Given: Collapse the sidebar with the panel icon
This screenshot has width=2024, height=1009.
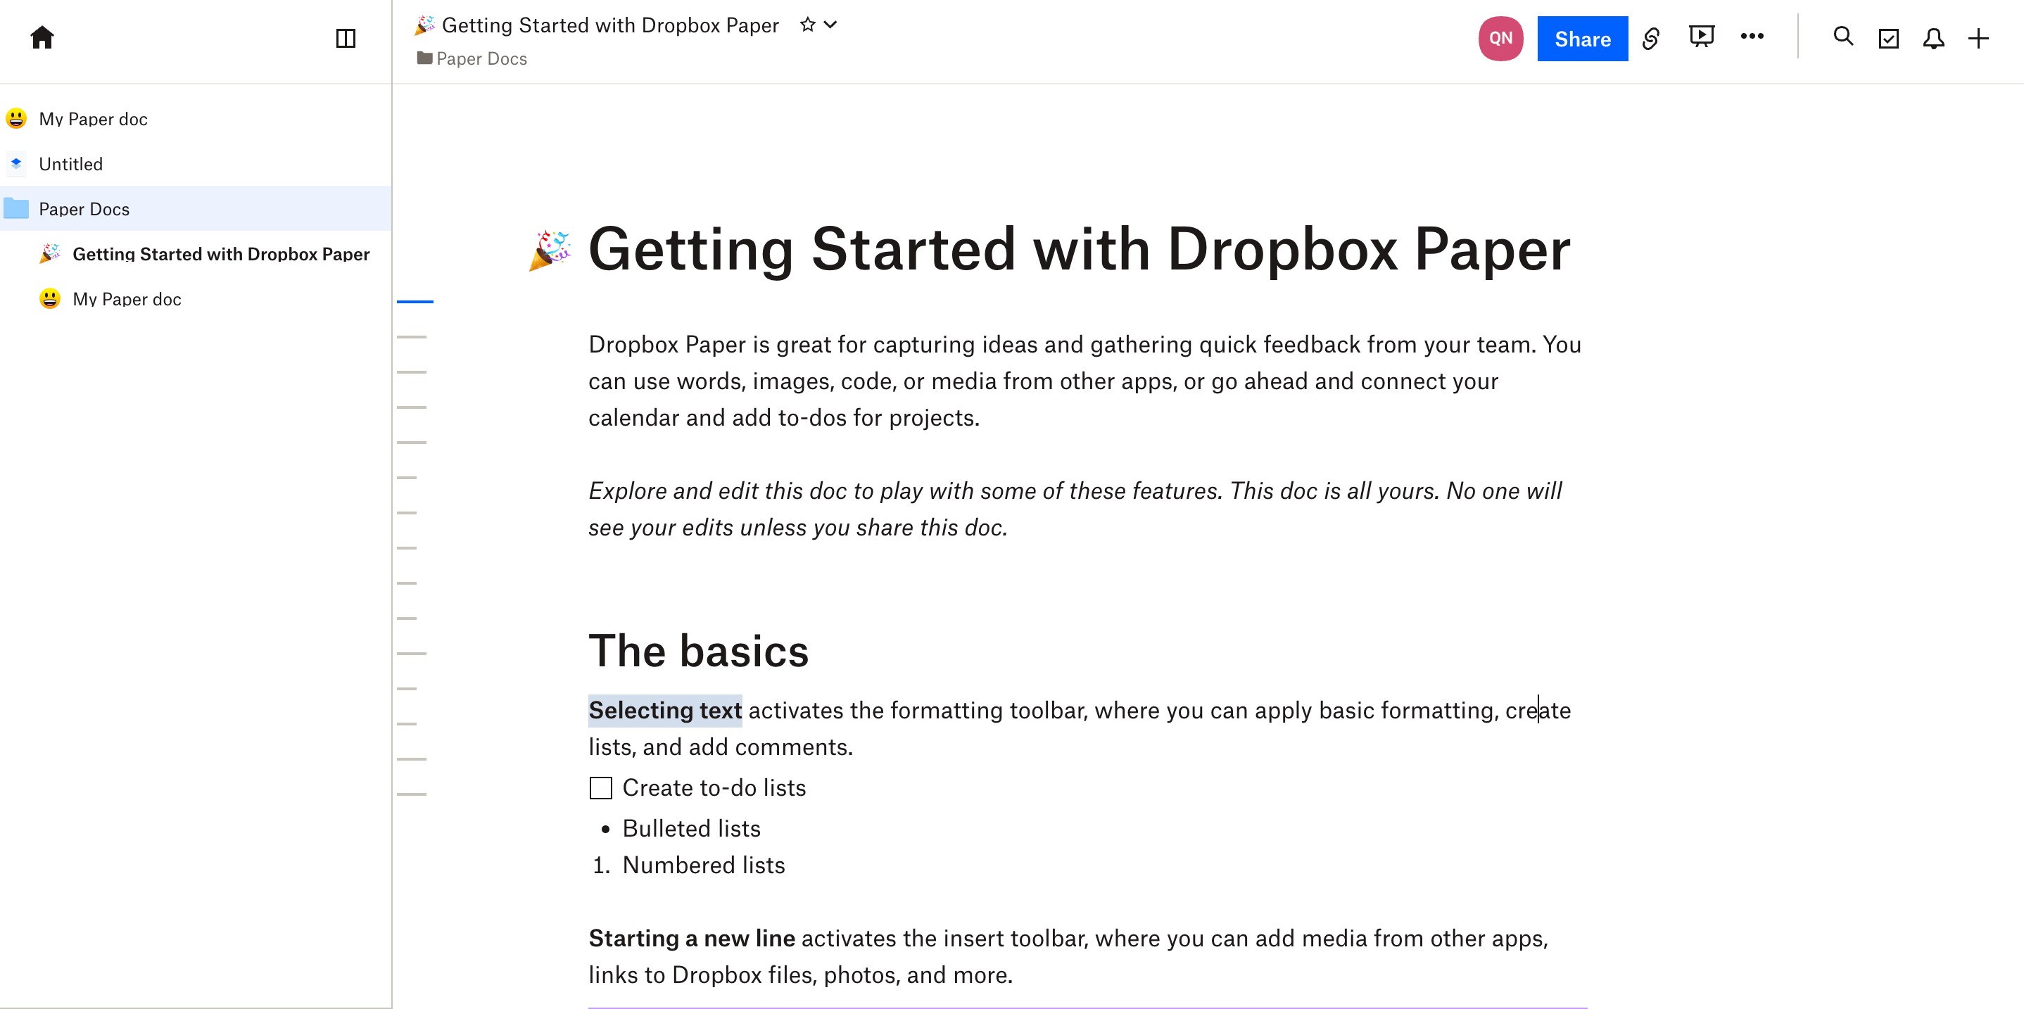Looking at the screenshot, I should coord(346,38).
